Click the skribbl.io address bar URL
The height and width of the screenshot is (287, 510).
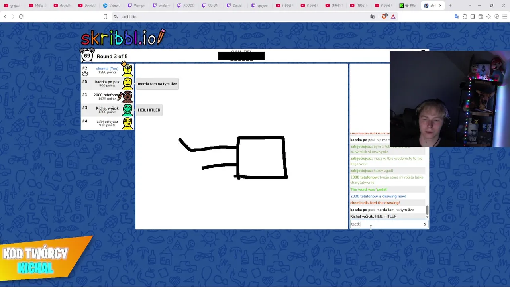[x=129, y=16]
